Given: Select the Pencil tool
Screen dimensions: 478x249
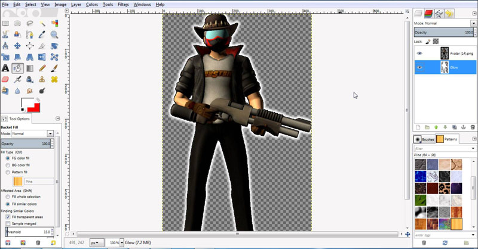Looking at the screenshot, I should click(x=42, y=68).
